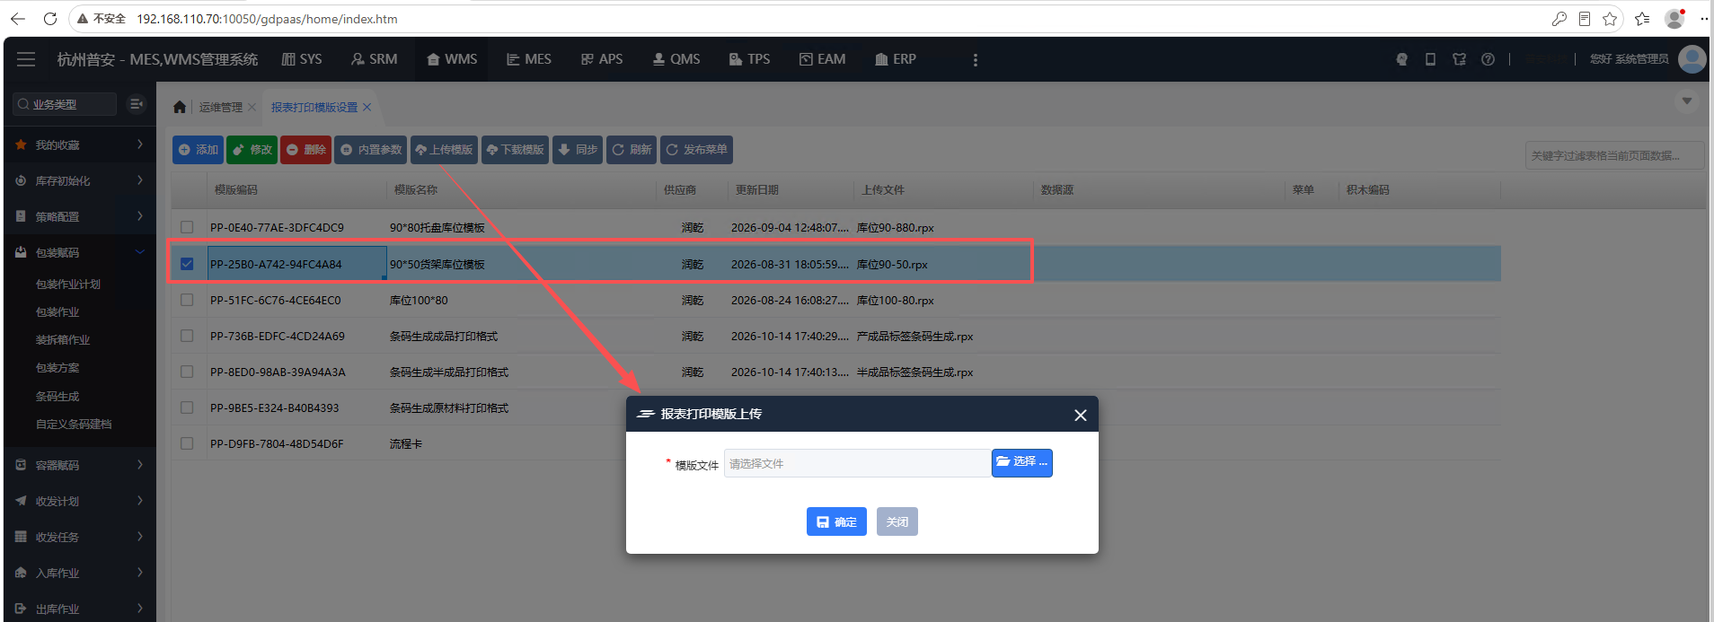Viewport: 1714px width, 622px height.
Task: Check the box for row PP-736B-EDFC-4CD24A69
Action: [x=187, y=336]
